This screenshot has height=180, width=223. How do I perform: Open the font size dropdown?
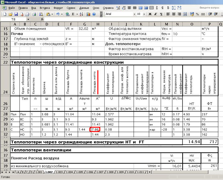(x=145, y=14)
